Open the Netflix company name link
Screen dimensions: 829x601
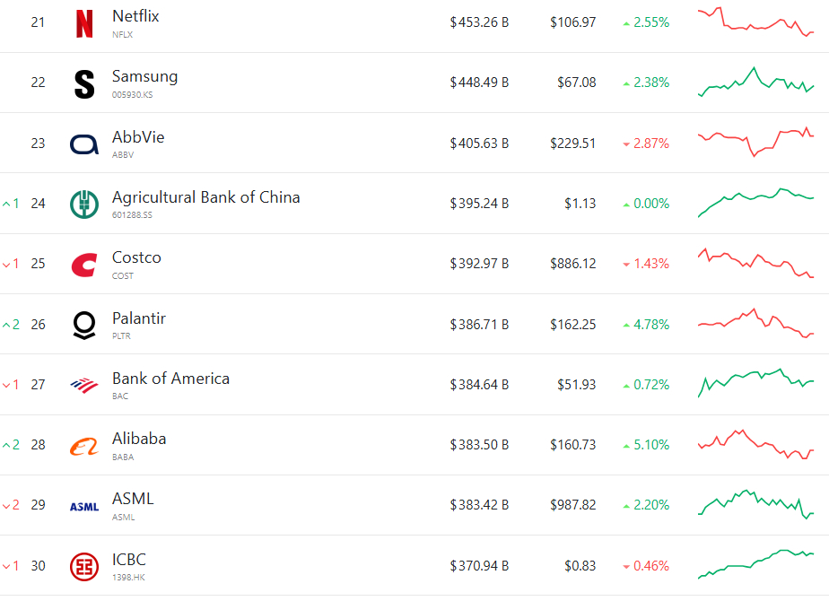[x=135, y=16]
